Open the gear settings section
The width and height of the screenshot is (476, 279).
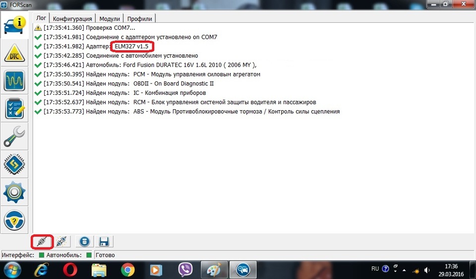(x=14, y=193)
